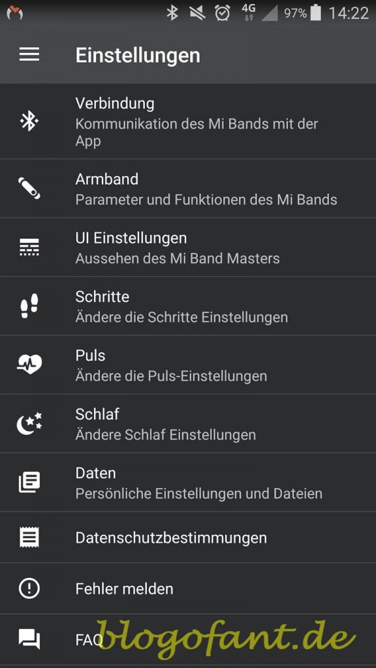Screen dimensions: 376x668
Task: Tap the Einstellungen title in the header
Action: pyautogui.click(x=138, y=55)
